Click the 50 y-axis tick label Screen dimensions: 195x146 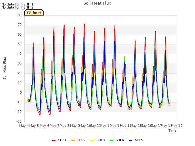click(x=19, y=44)
